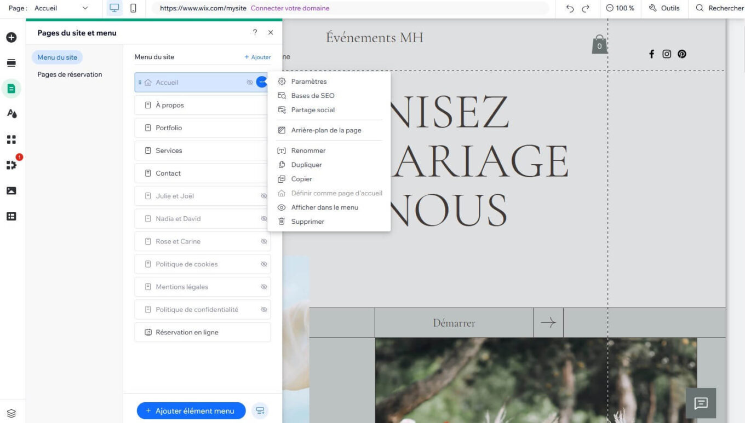Open the Page Accueil dropdown
The width and height of the screenshot is (745, 423).
[x=61, y=8]
